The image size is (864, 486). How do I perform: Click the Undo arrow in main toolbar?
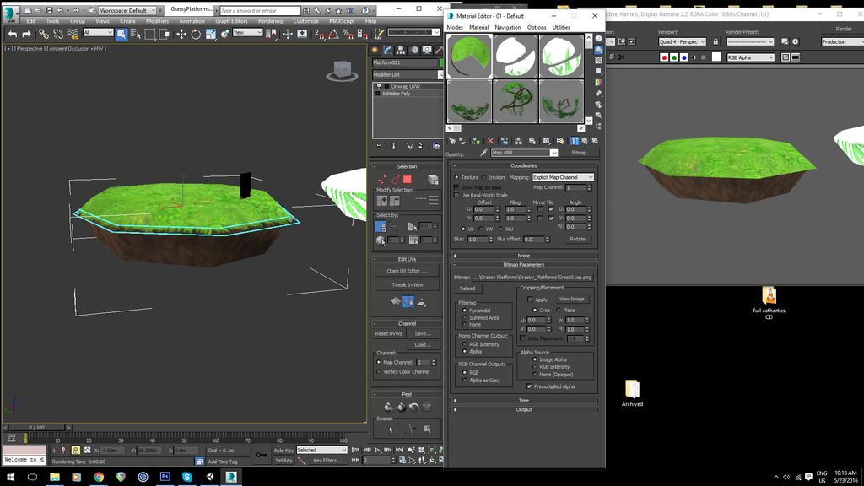pos(12,34)
